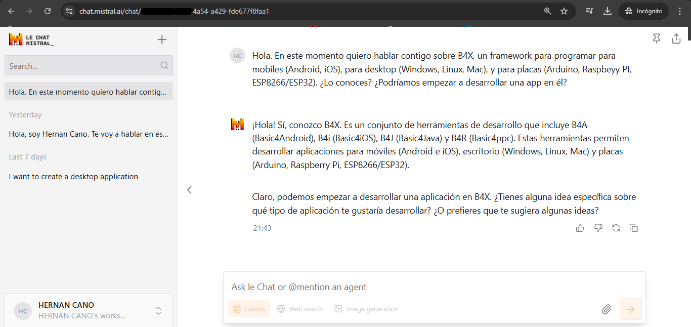This screenshot has height=327, width=691.
Task: Toggle the Image generation option
Action: (366, 309)
